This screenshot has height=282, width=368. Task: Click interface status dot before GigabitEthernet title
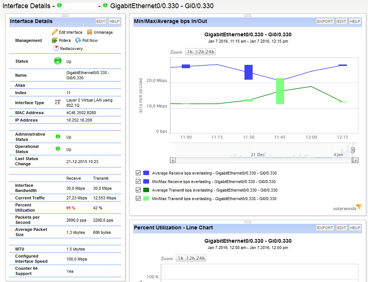click(105, 5)
